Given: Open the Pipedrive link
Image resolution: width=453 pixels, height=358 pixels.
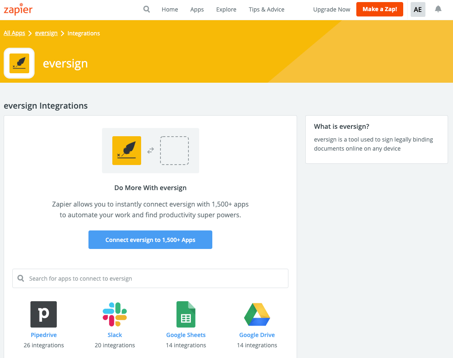Looking at the screenshot, I should pos(44,335).
